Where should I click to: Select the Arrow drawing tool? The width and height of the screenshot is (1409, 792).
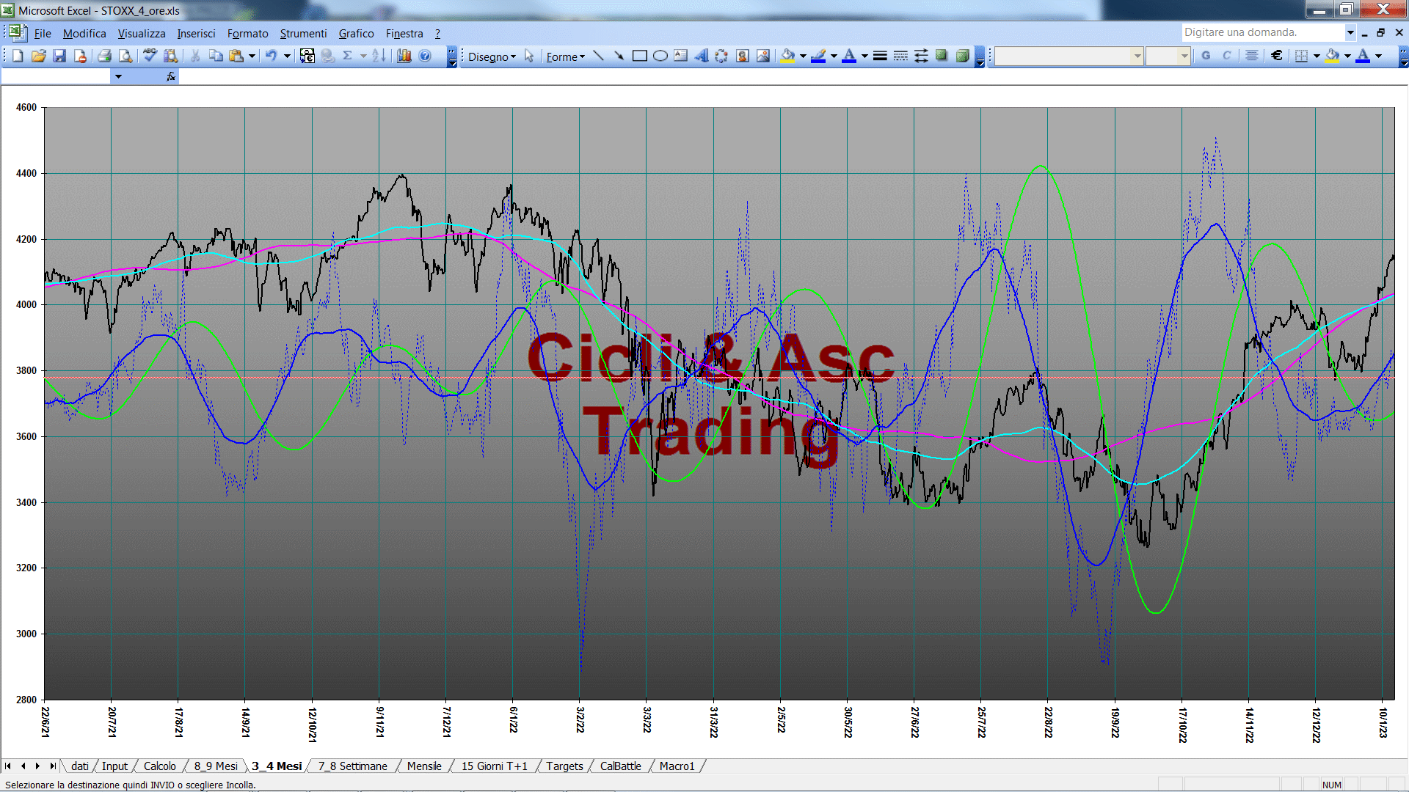(x=619, y=56)
